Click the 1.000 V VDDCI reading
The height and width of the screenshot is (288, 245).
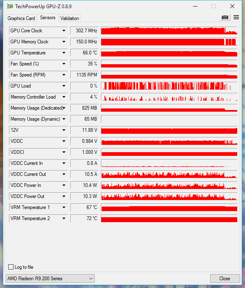pyautogui.click(x=85, y=152)
